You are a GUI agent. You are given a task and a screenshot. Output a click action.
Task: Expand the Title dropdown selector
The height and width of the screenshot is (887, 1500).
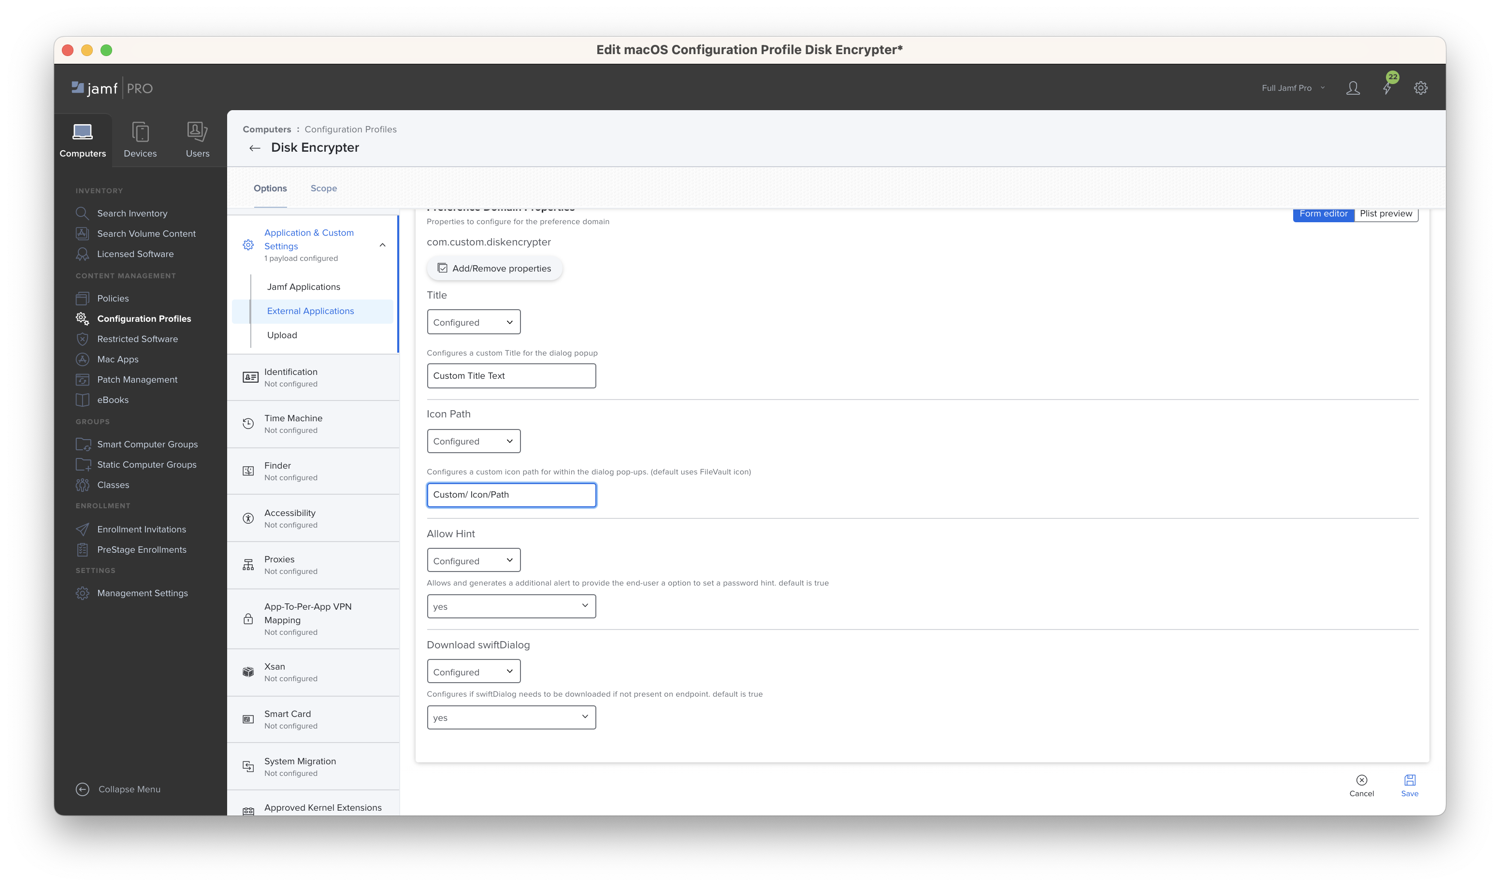472,322
